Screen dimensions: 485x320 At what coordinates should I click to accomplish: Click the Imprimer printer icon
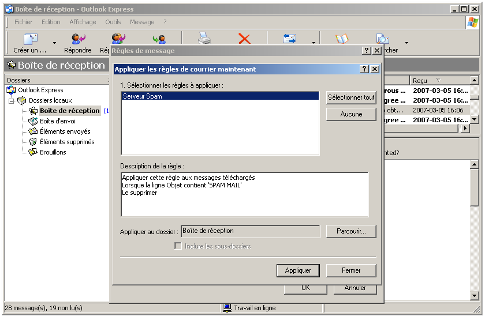tap(204, 38)
